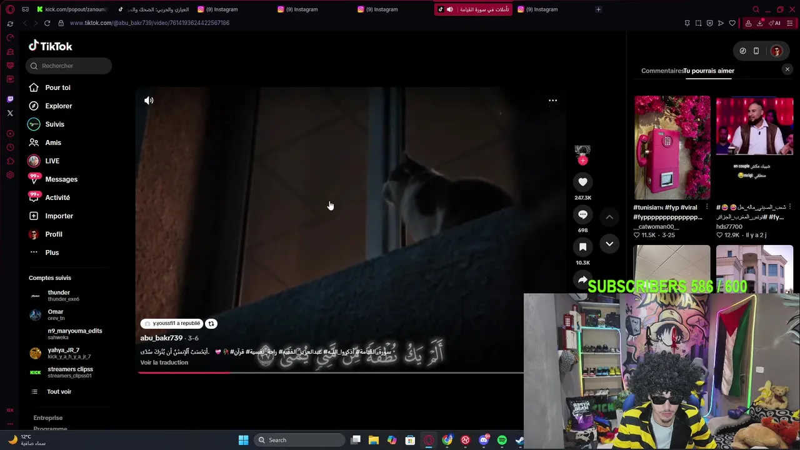Open Omar followed account
This screenshot has width=800, height=450.
coord(56,314)
